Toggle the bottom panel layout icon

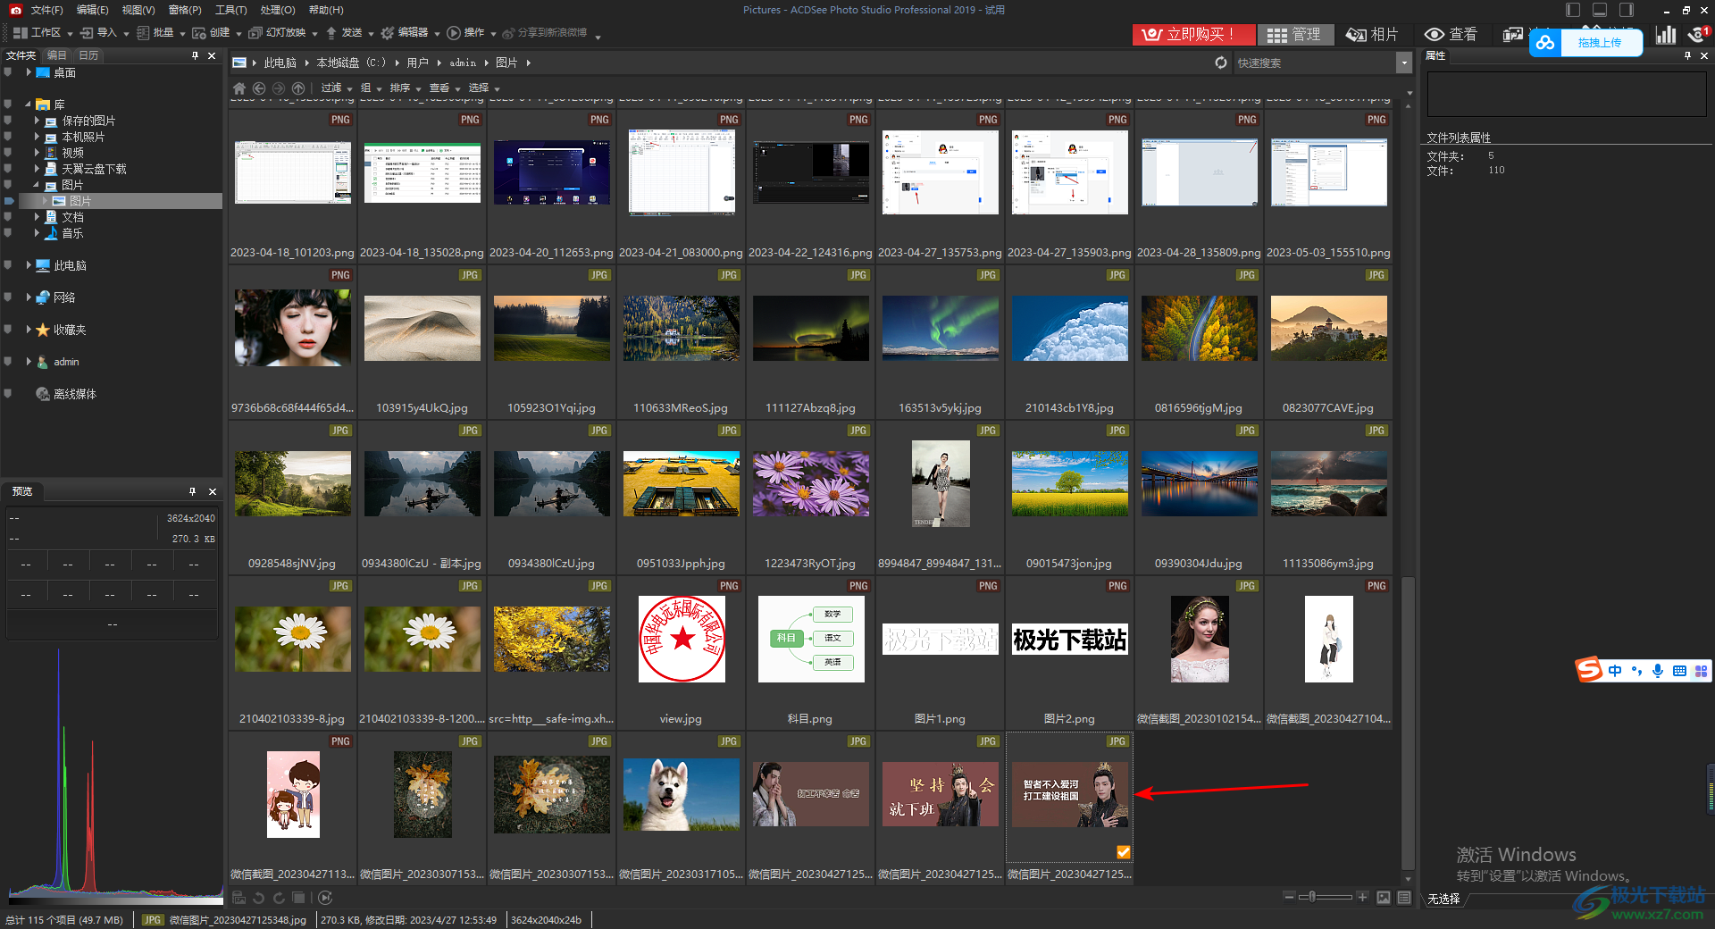click(x=1600, y=10)
